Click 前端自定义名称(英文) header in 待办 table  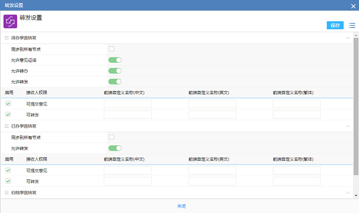pos(209,93)
